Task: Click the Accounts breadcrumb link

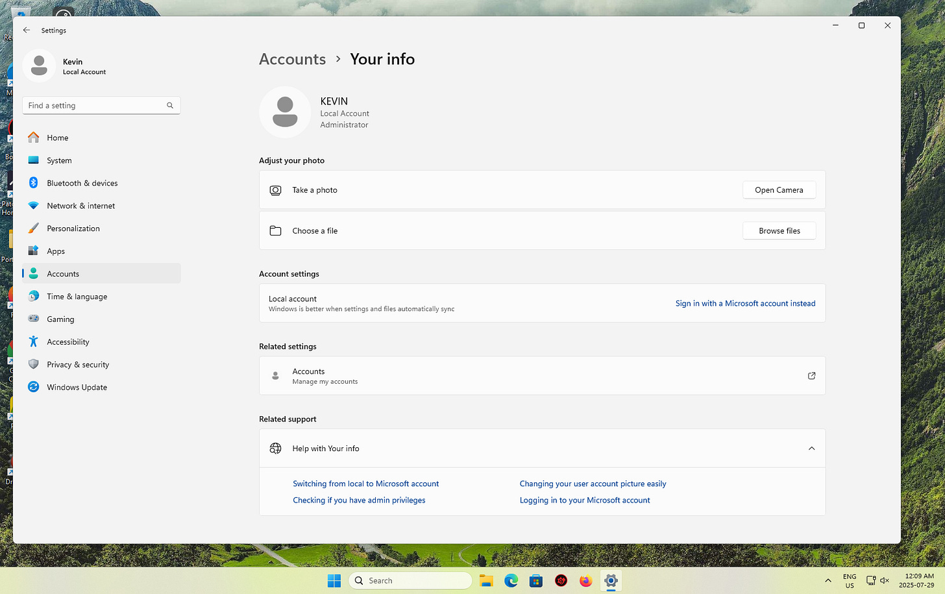Action: coord(292,59)
